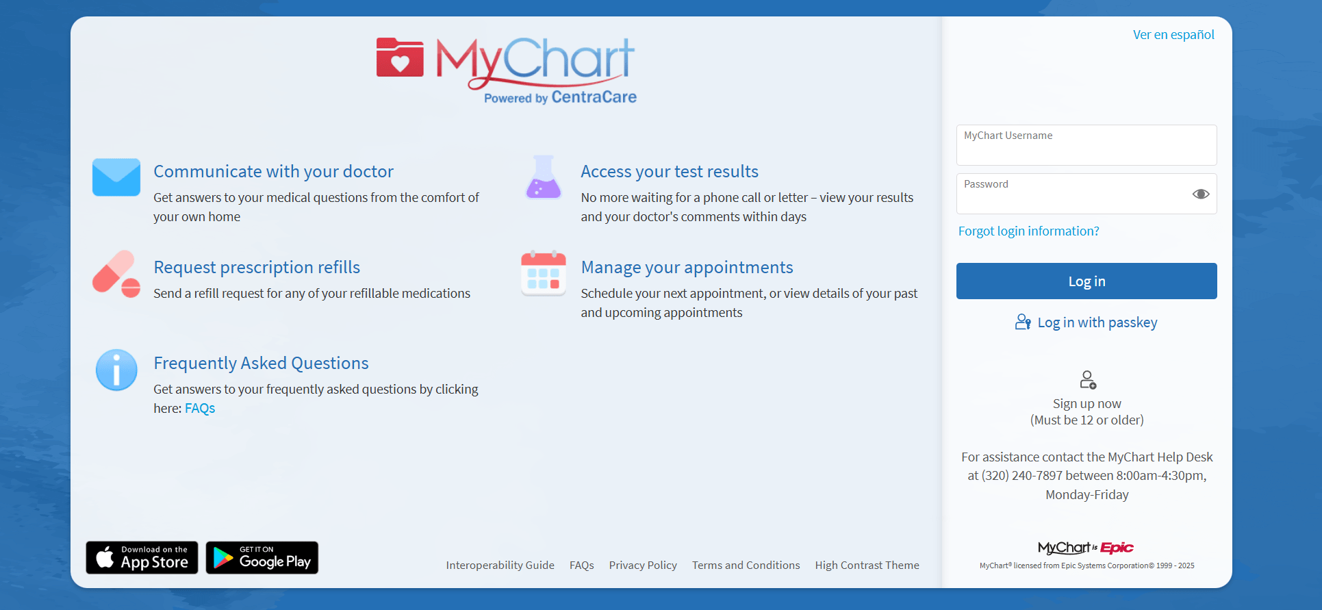This screenshot has width=1322, height=610.
Task: Switch language via Ver en español
Action: pyautogui.click(x=1173, y=35)
